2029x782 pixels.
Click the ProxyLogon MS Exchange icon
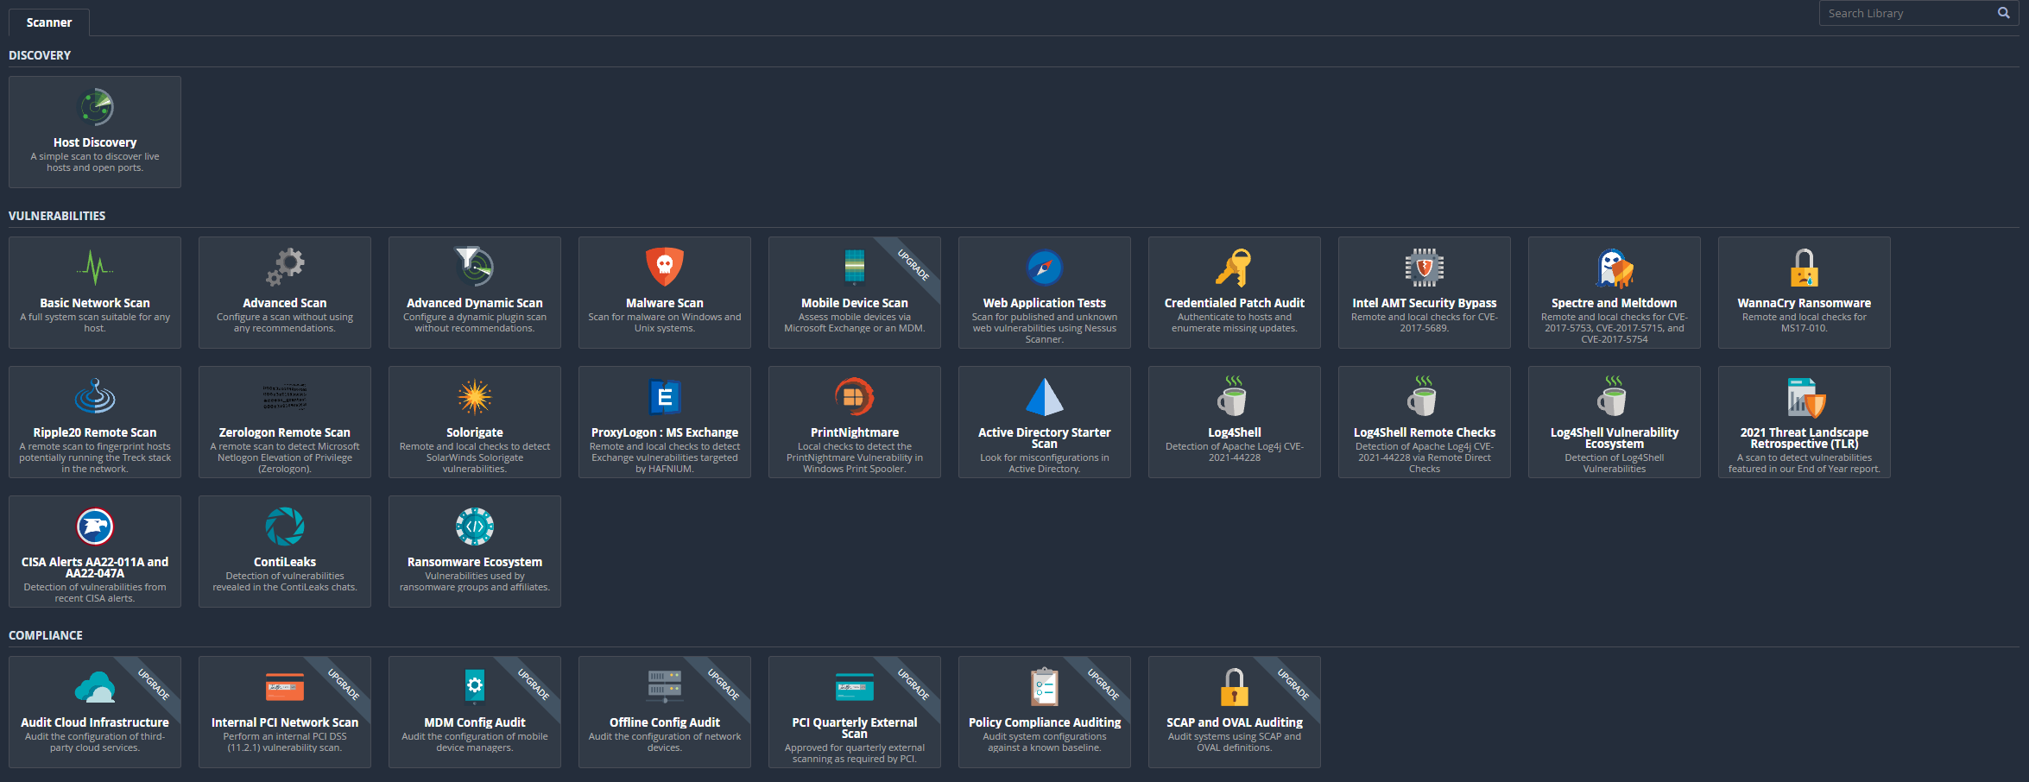click(x=665, y=397)
